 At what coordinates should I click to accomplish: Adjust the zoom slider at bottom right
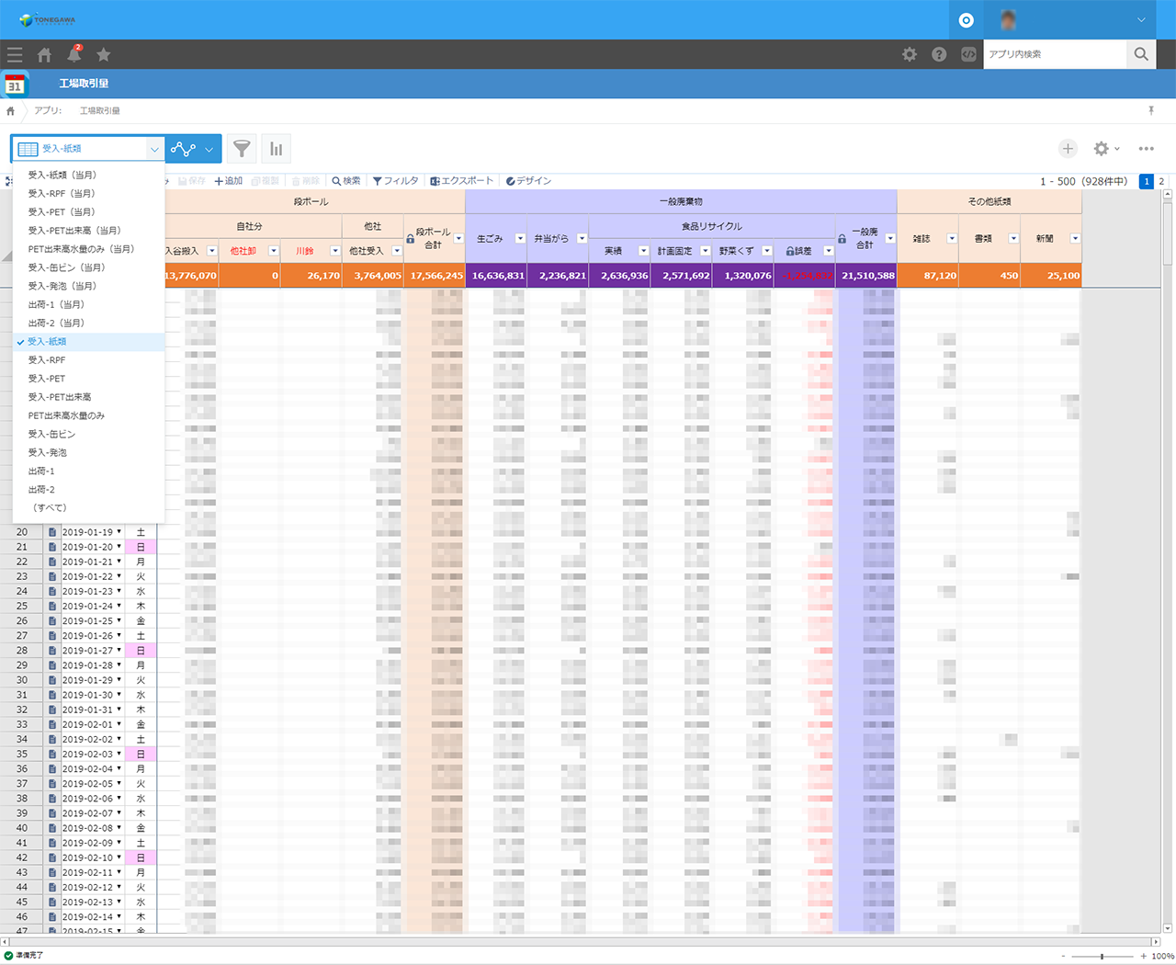tap(1102, 956)
